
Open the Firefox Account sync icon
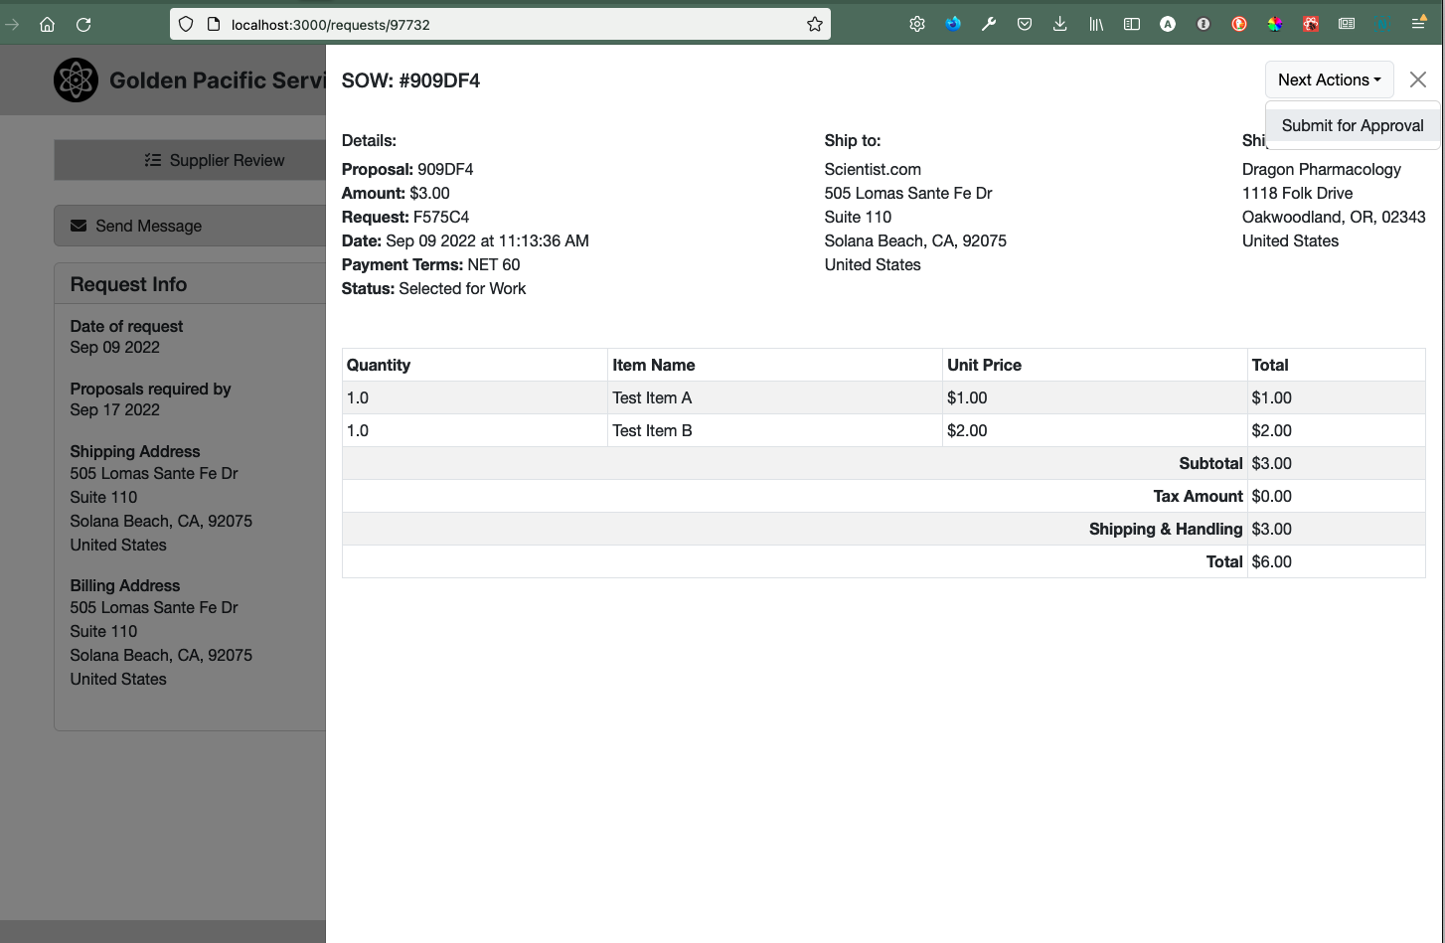point(953,23)
